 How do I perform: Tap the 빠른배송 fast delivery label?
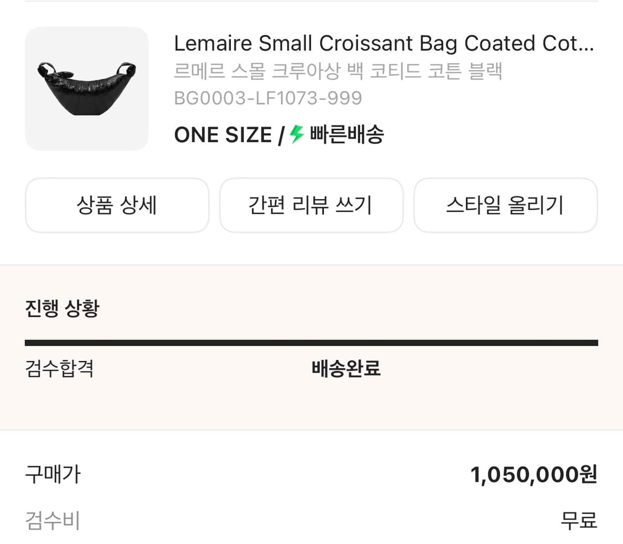click(x=347, y=134)
